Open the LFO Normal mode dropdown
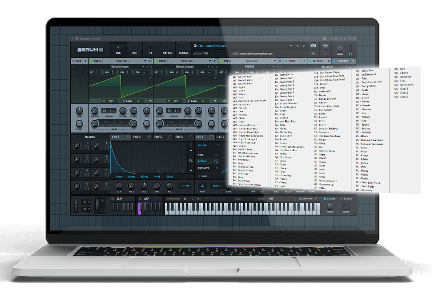Screen dimensions: 432x300 pos(208,145)
